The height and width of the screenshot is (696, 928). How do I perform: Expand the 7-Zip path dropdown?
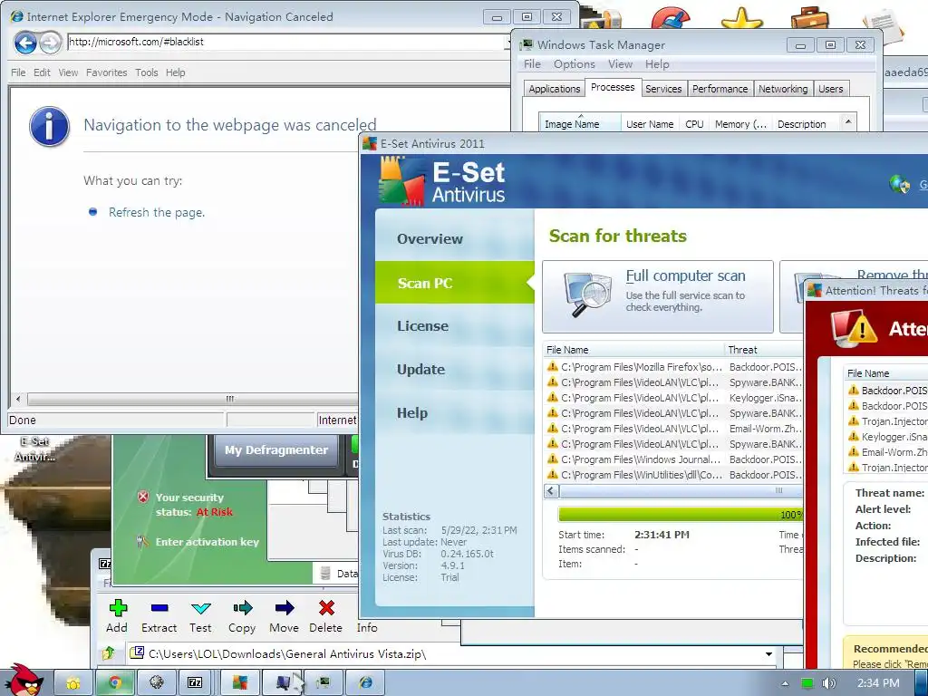pos(768,654)
